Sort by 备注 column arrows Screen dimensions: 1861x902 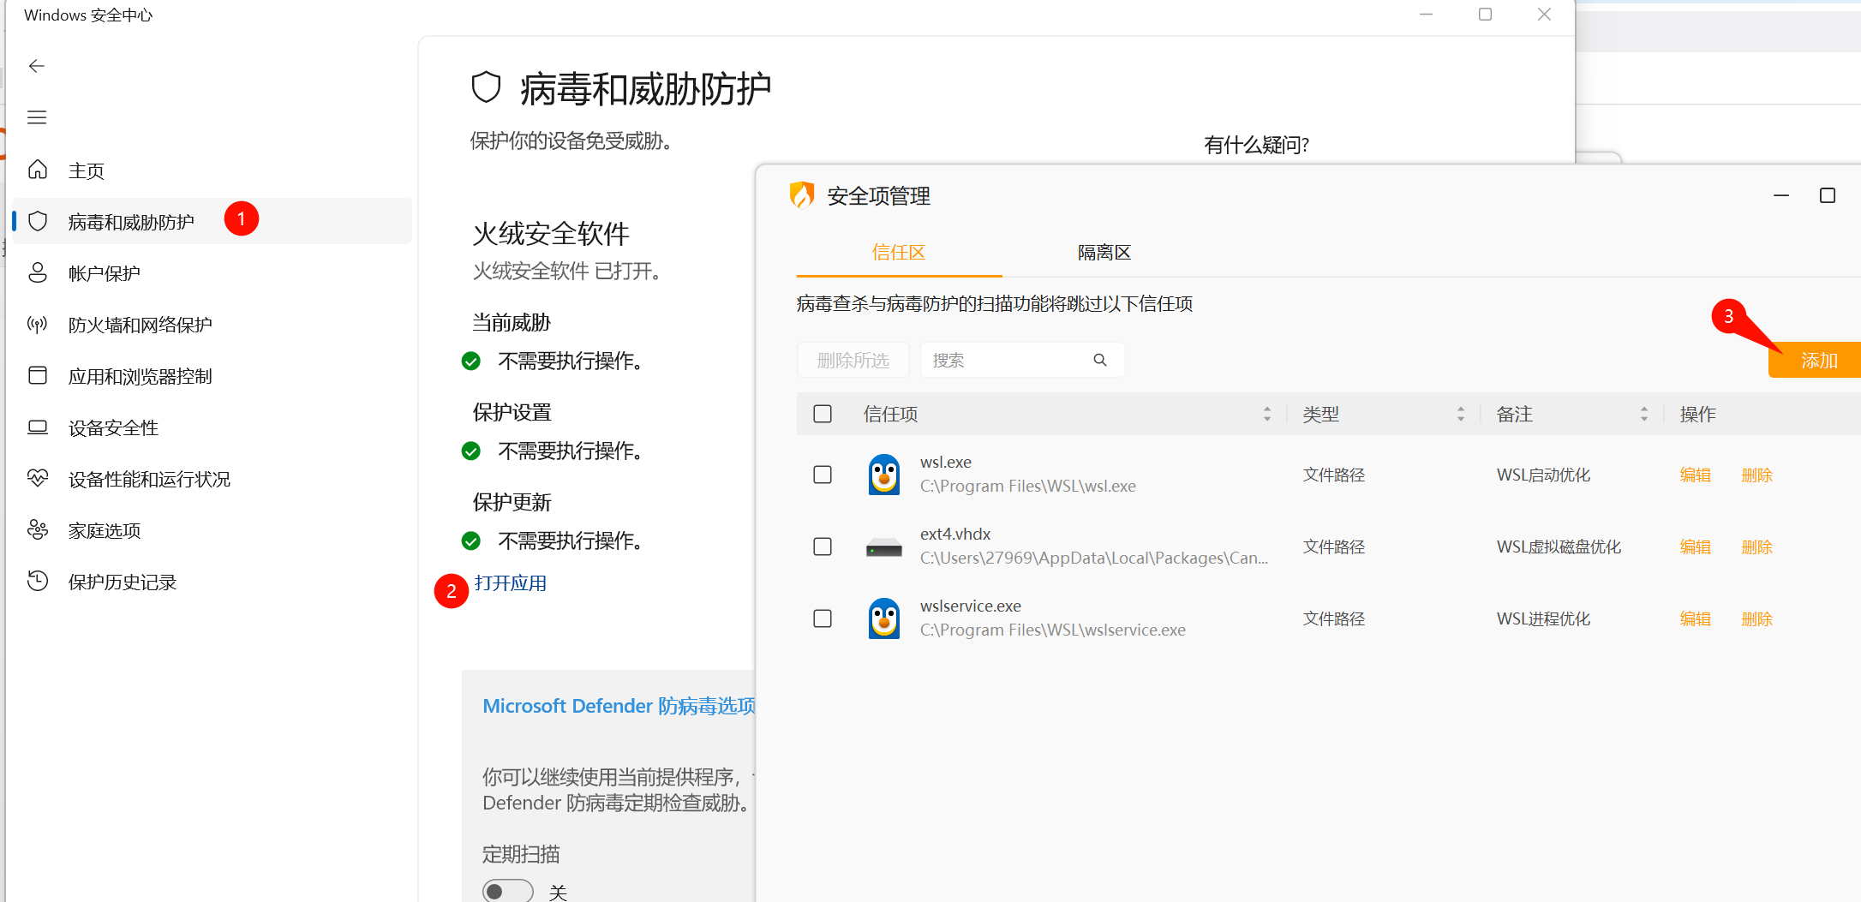1644,414
